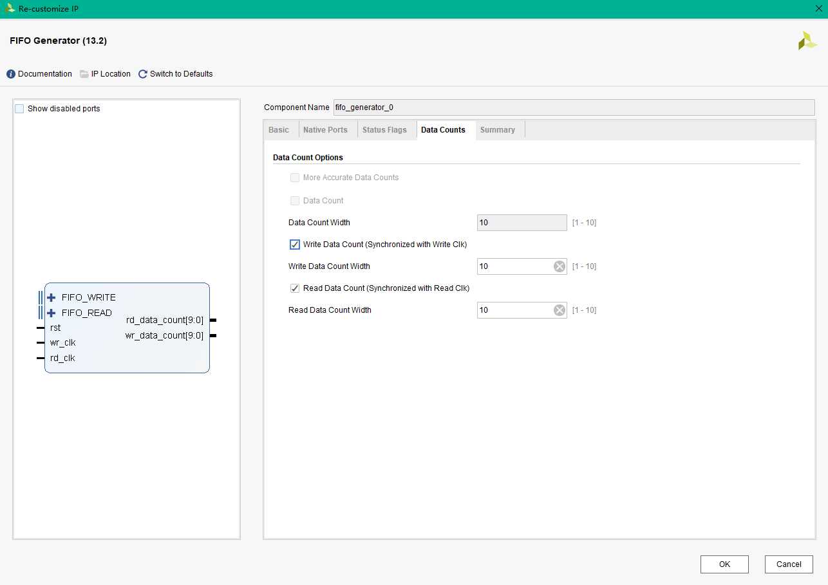The image size is (828, 585).
Task: Toggle Show disabled ports checkbox
Action: click(x=19, y=109)
